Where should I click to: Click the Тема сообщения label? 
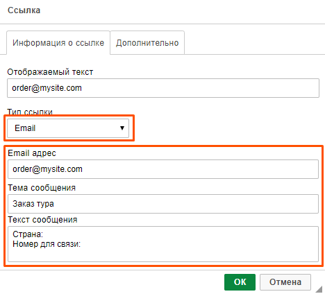point(42,188)
